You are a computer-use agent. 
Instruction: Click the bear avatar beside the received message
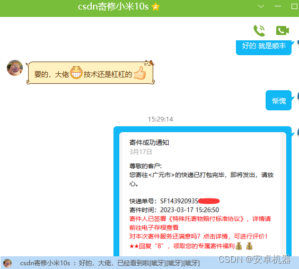pyautogui.click(x=15, y=68)
